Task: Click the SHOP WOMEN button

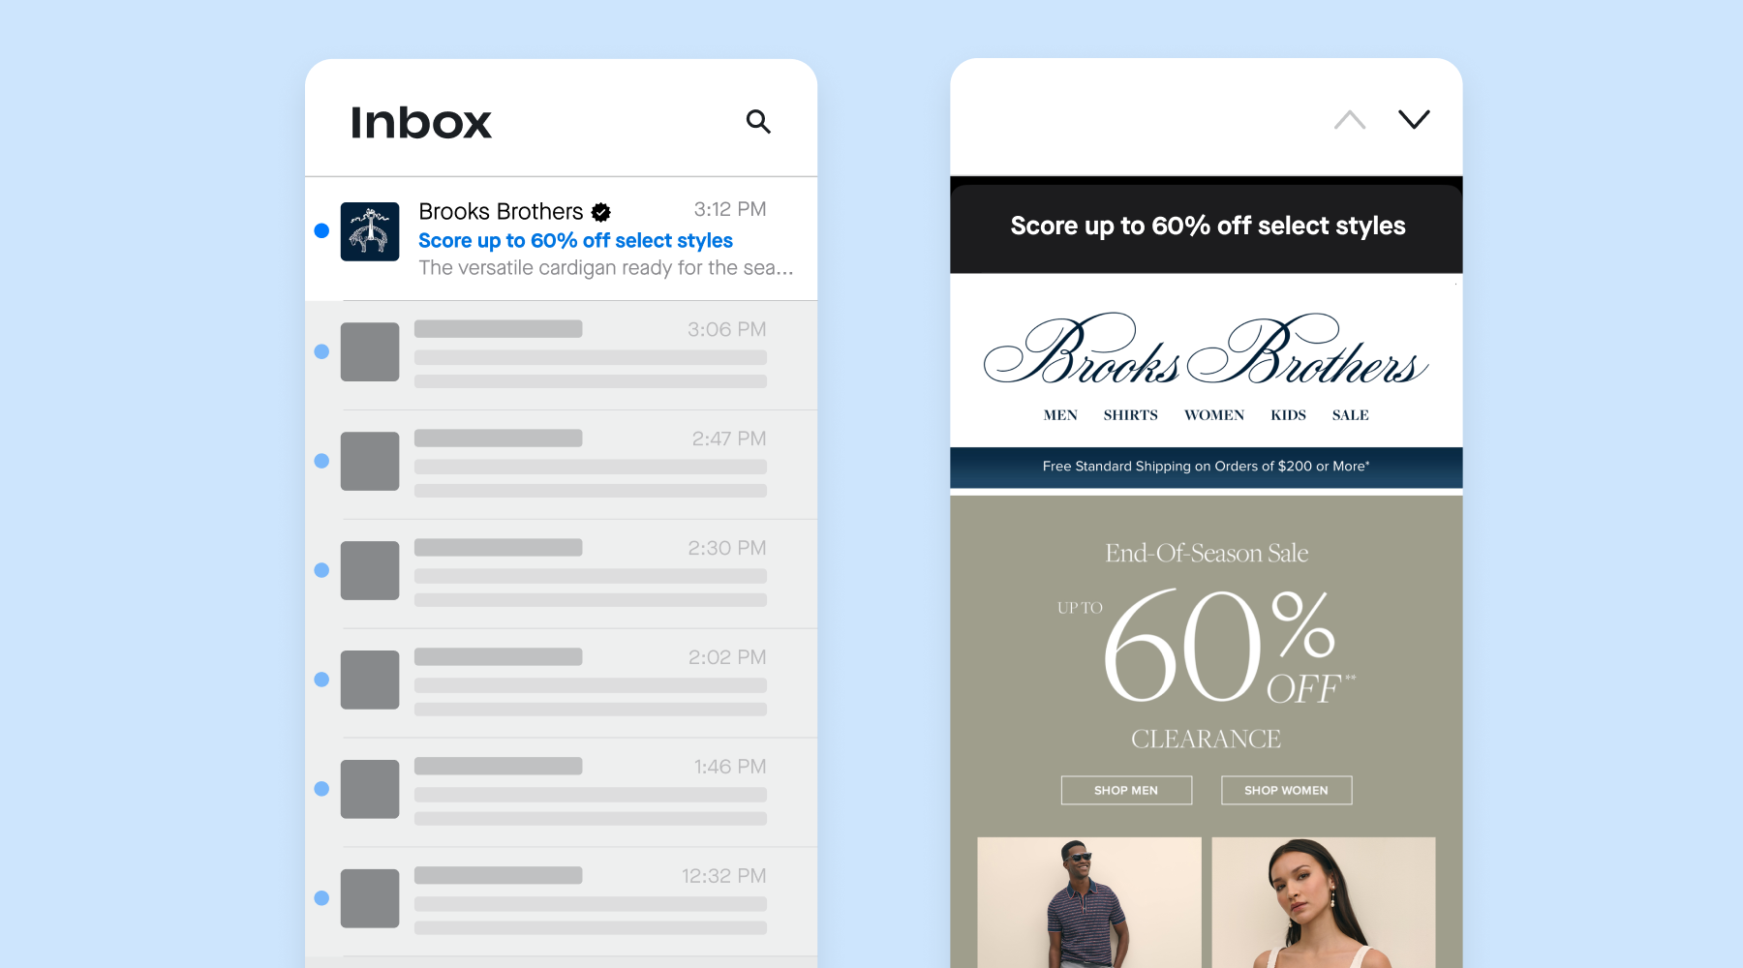Action: point(1286,790)
